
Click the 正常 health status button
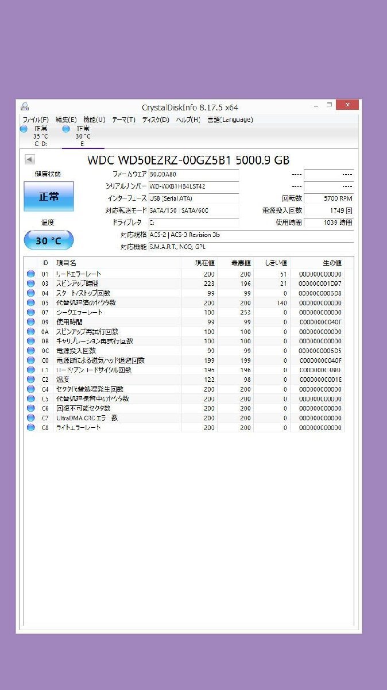click(x=49, y=197)
